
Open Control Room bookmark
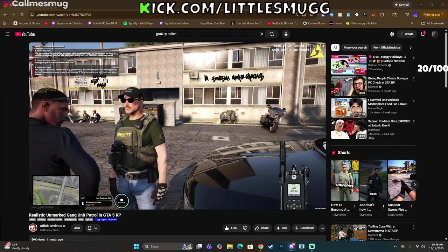[x=314, y=23]
